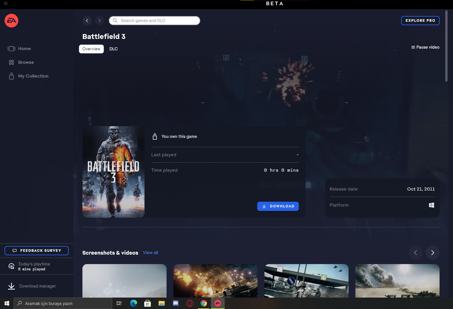Click the 'Platform' label

coord(339,205)
